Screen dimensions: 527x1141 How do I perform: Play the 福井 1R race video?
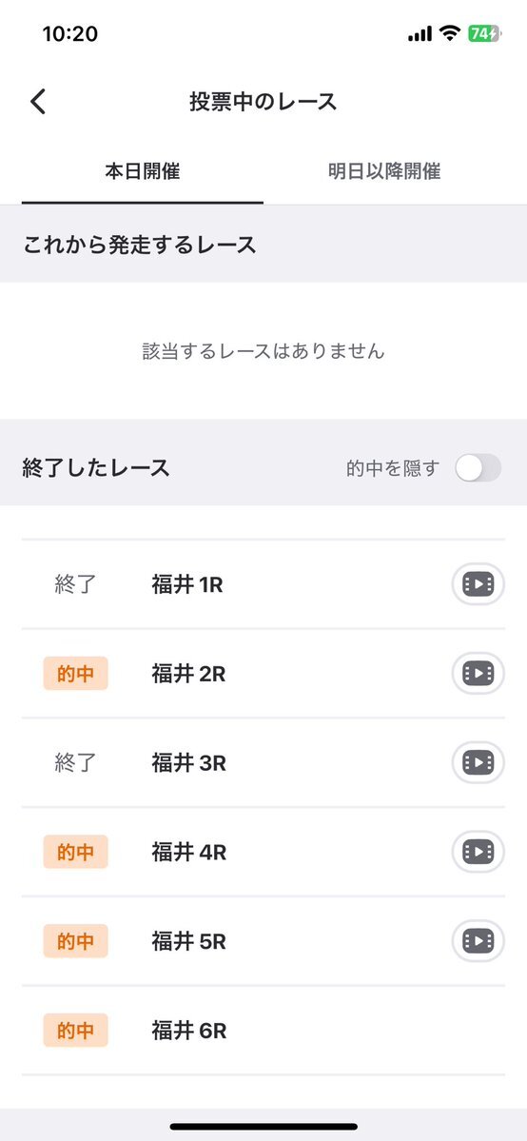478,583
